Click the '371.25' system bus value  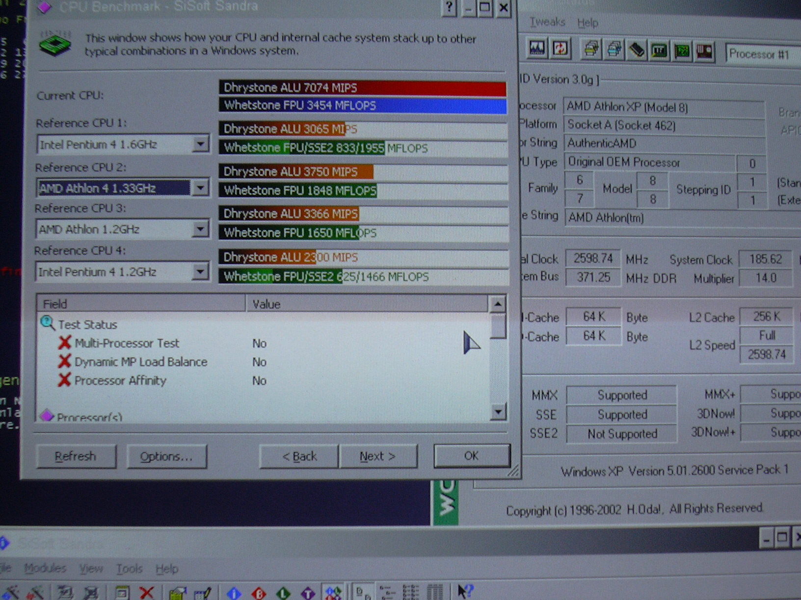pos(593,277)
